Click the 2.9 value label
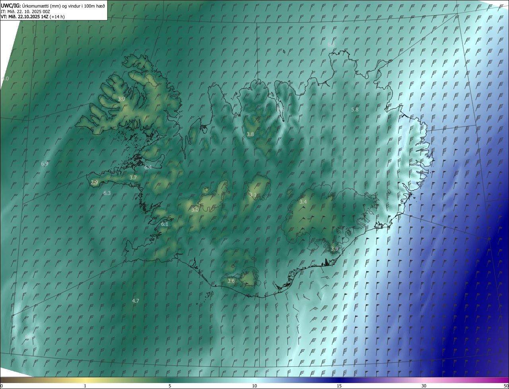 click(94, 182)
